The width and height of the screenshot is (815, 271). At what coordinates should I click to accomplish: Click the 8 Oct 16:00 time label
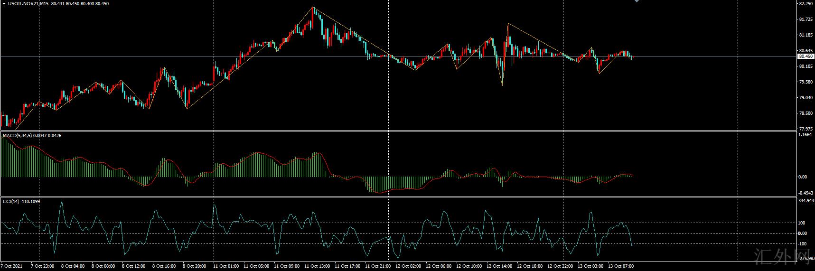(165, 266)
